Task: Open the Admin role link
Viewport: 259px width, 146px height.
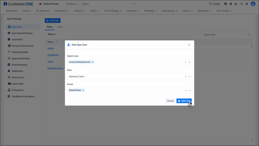Action: pyautogui.click(x=51, y=48)
